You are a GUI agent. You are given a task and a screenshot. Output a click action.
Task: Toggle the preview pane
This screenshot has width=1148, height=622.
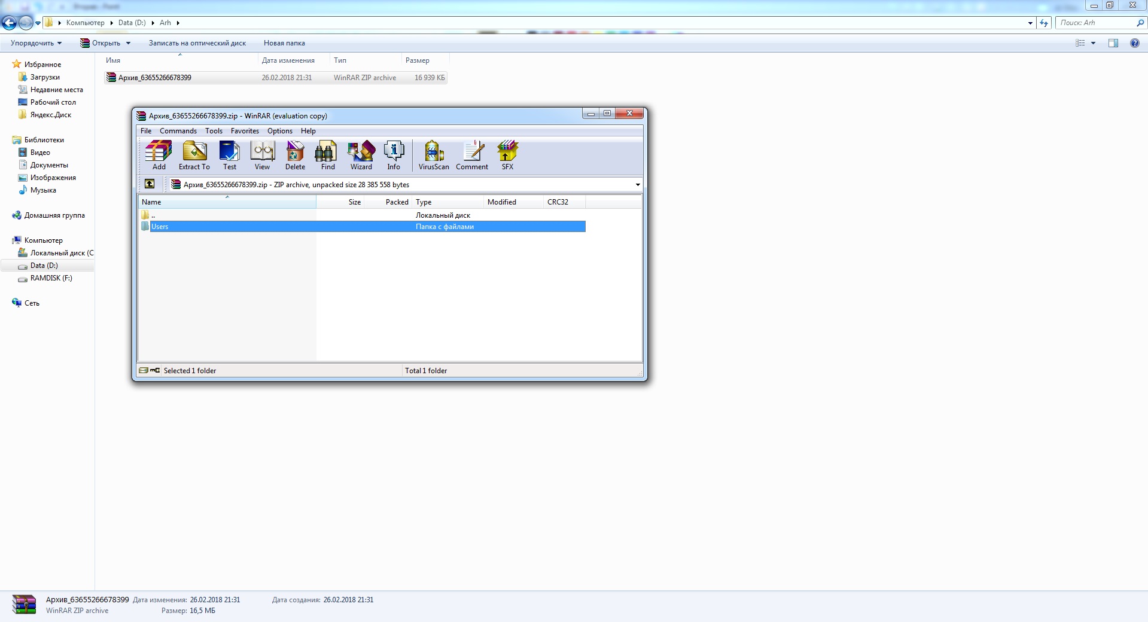(1113, 43)
